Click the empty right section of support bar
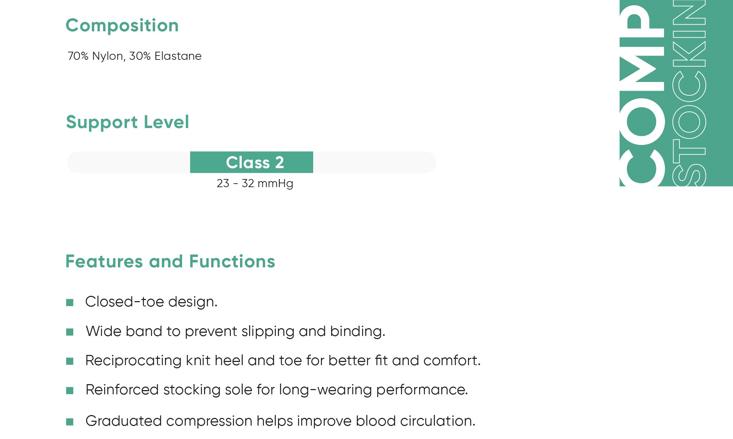 (x=374, y=162)
